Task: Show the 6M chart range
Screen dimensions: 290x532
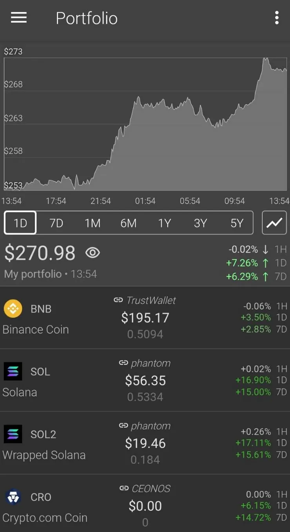Action: (129, 223)
